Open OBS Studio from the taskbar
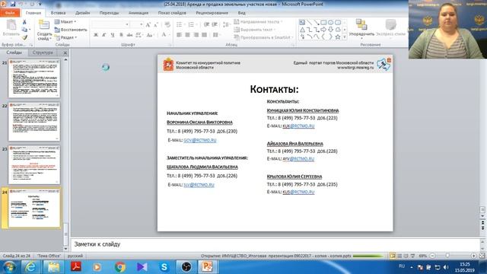 (186, 267)
